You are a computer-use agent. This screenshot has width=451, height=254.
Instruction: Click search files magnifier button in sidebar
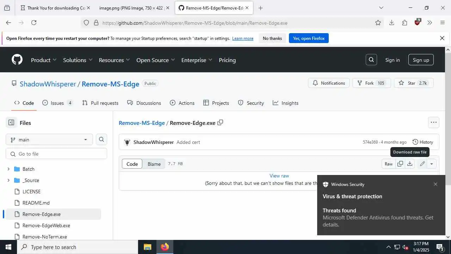tap(101, 140)
